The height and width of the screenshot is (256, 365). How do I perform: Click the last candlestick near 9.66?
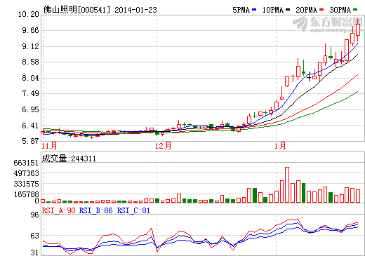click(x=358, y=29)
